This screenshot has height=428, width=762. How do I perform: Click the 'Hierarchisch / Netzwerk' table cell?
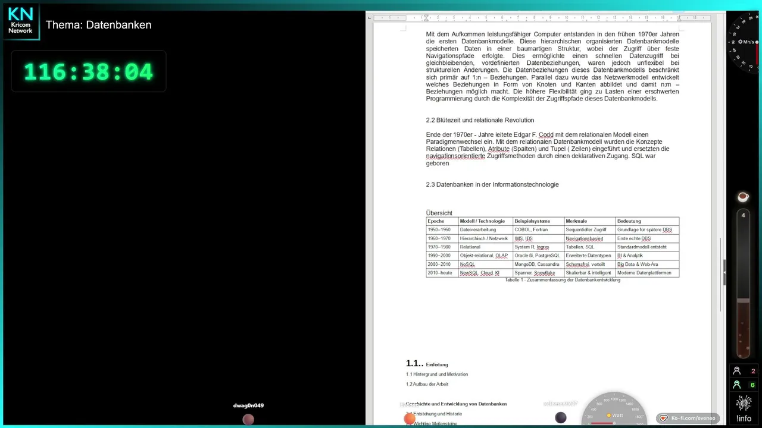pos(486,238)
